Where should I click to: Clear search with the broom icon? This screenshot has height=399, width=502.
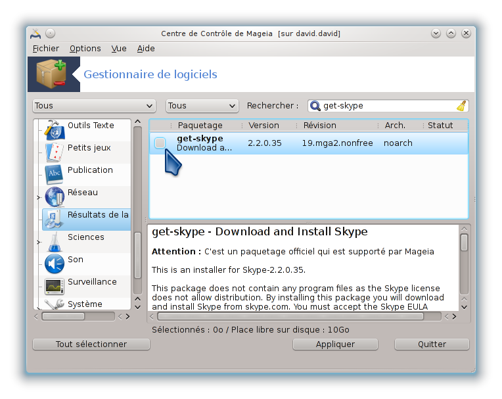coord(461,106)
